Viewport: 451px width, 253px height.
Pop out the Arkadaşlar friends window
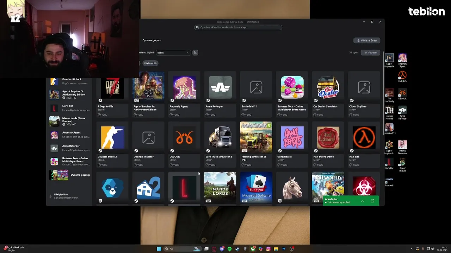click(372, 201)
